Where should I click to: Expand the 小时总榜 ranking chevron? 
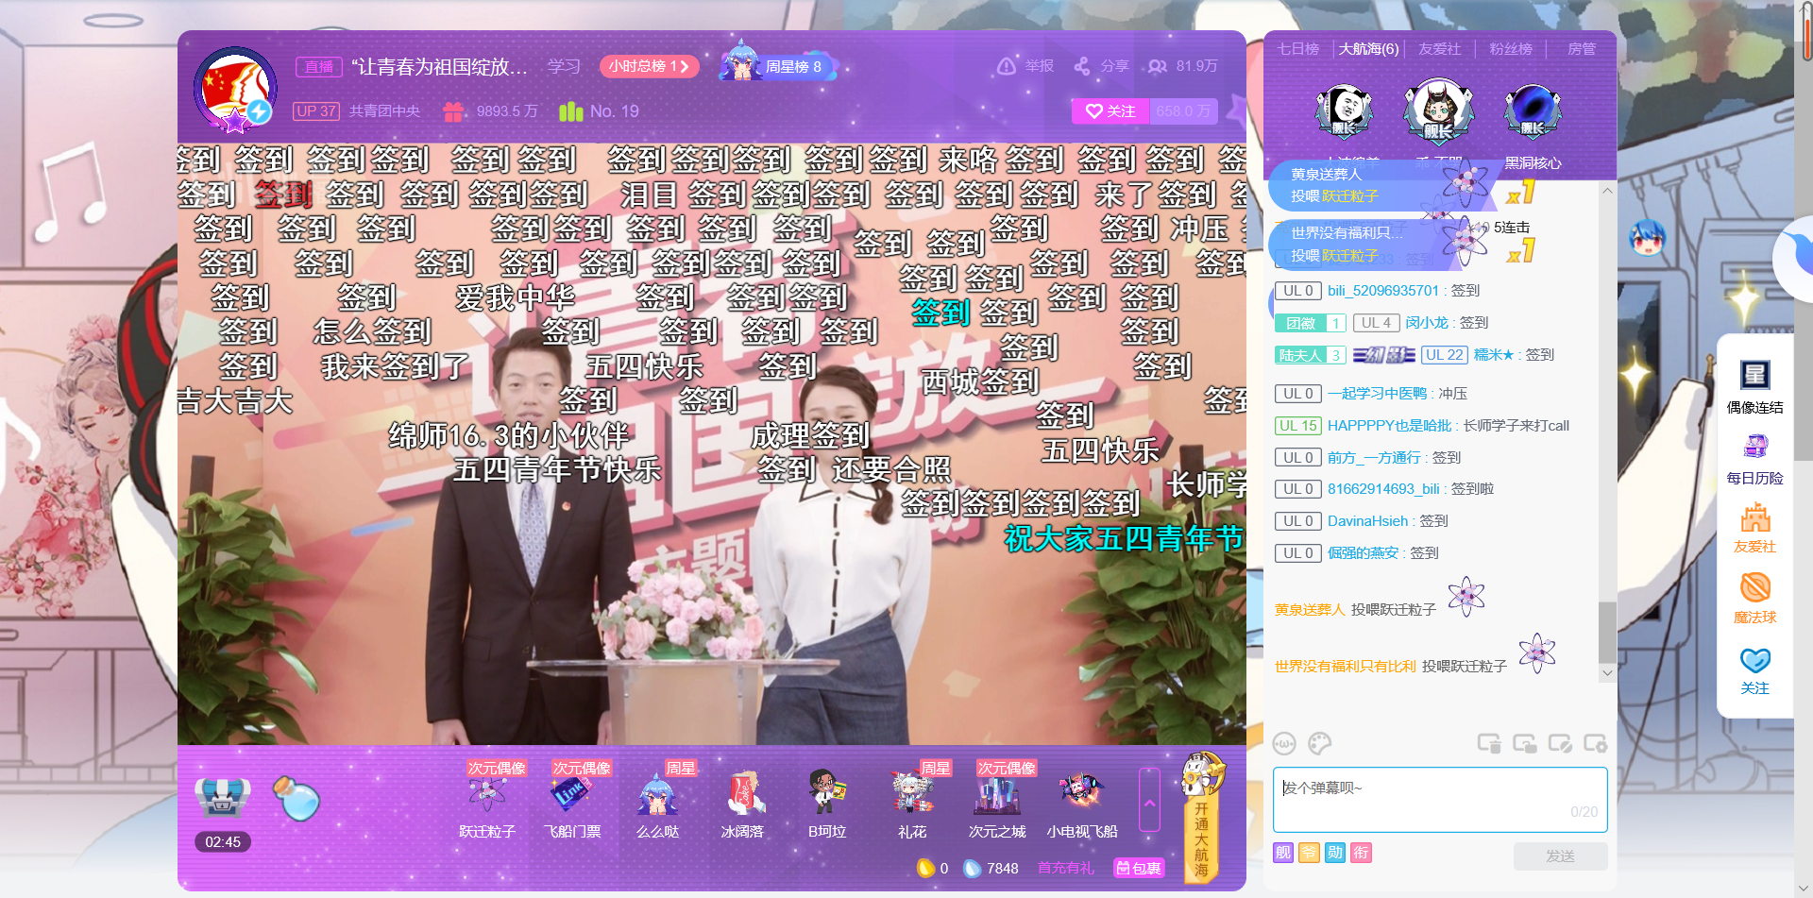coord(685,67)
